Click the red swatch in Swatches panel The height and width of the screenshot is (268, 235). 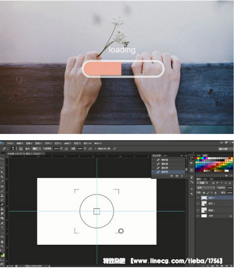tap(196, 158)
